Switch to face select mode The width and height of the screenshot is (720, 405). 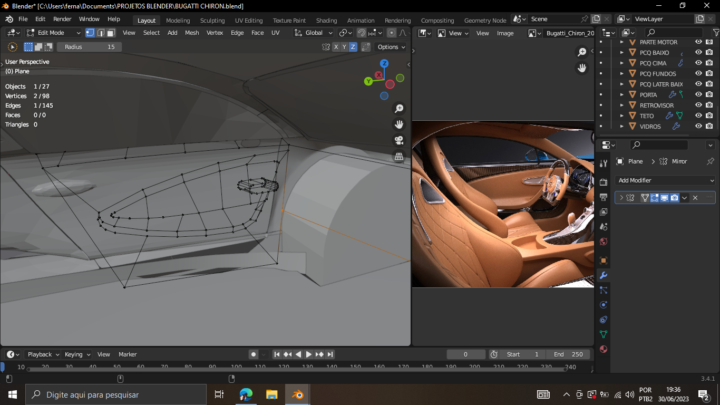(111, 33)
